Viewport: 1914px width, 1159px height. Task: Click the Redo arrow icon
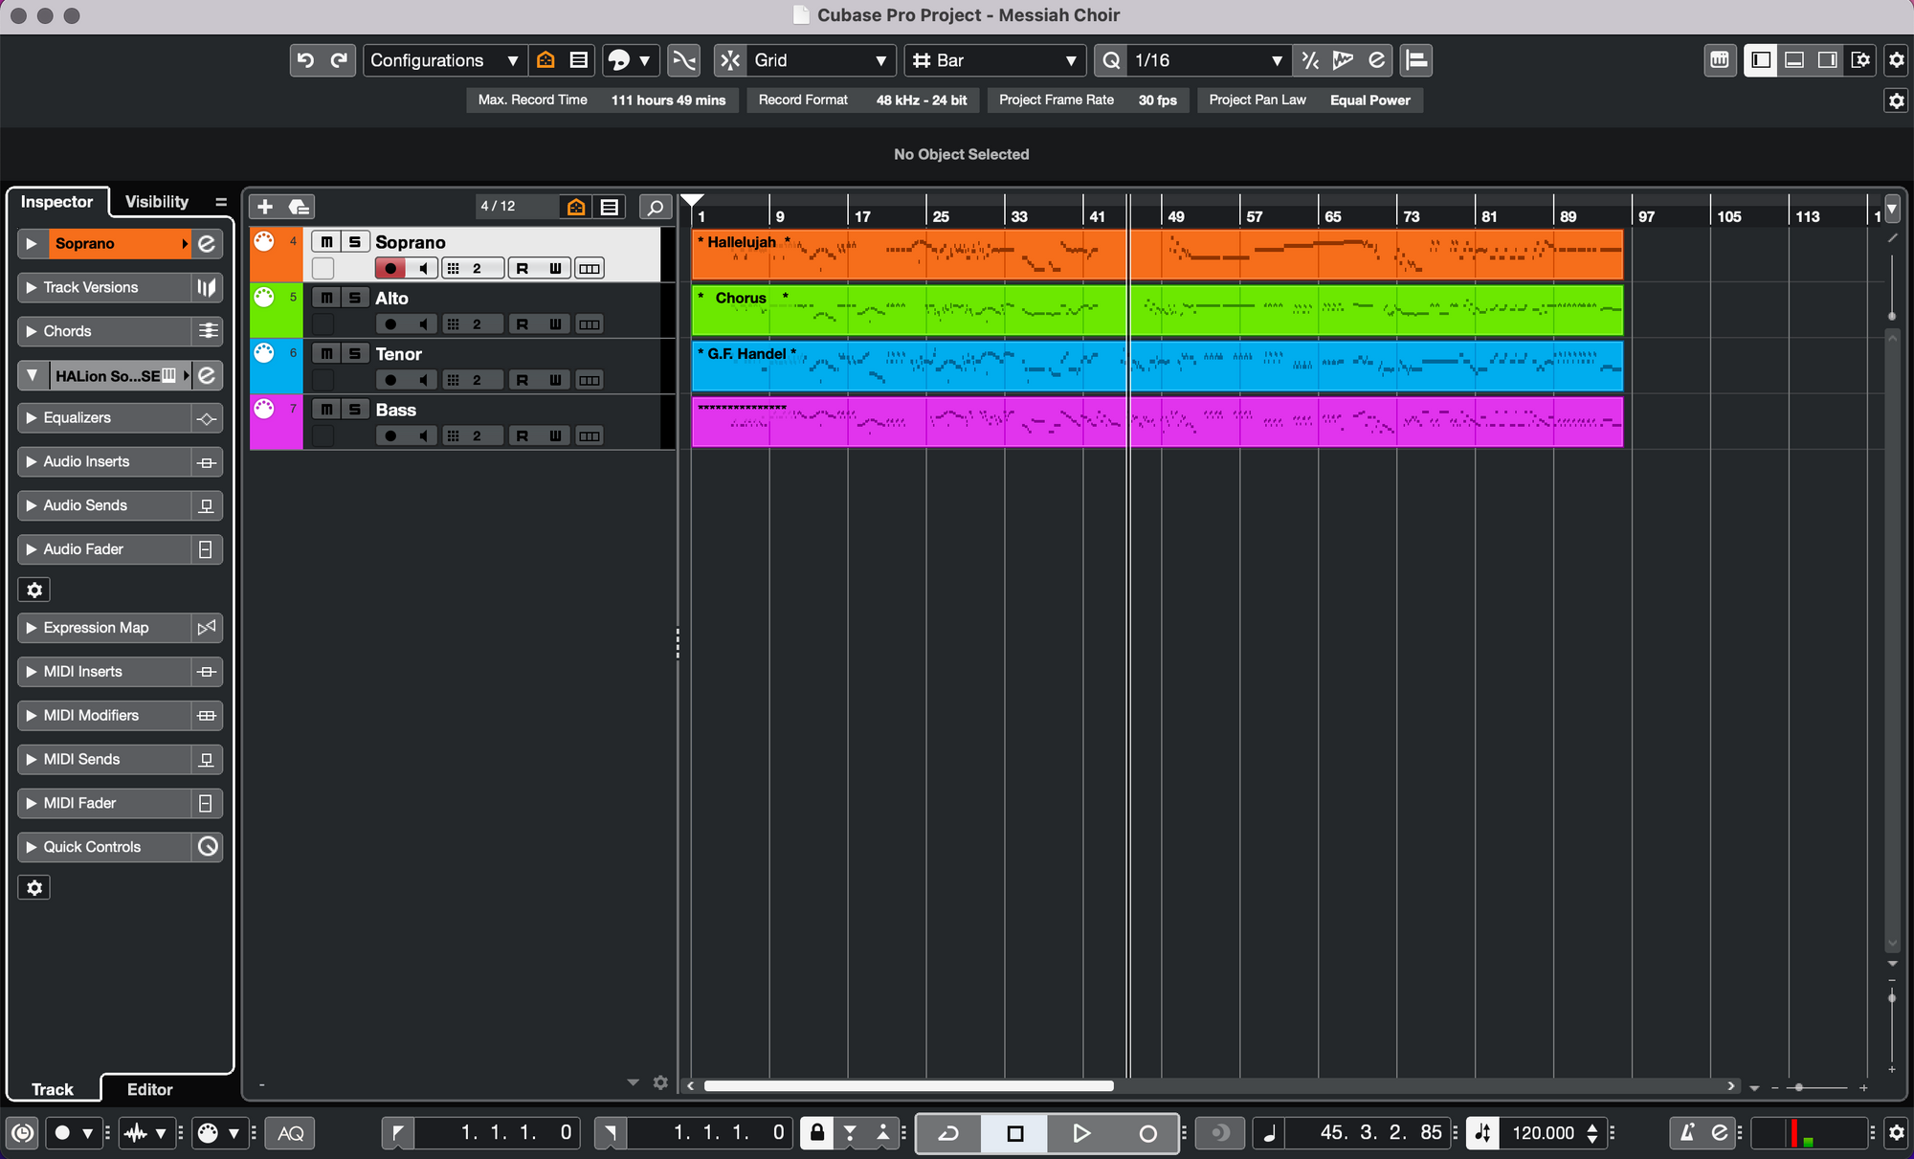pyautogui.click(x=339, y=60)
